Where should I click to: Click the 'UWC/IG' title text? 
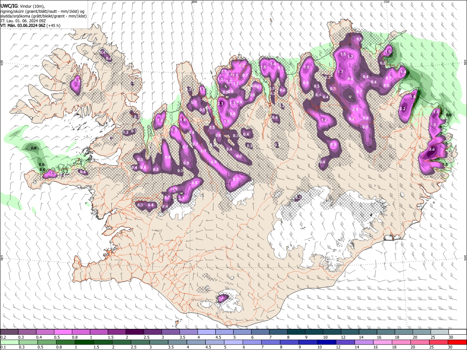[x=9, y=6]
